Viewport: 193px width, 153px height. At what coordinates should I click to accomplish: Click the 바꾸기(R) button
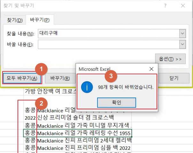click(x=60, y=78)
